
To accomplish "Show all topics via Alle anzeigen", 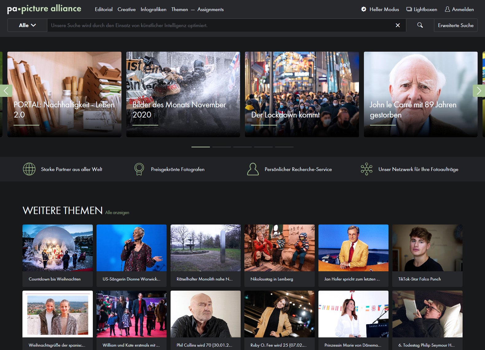I will click(117, 213).
